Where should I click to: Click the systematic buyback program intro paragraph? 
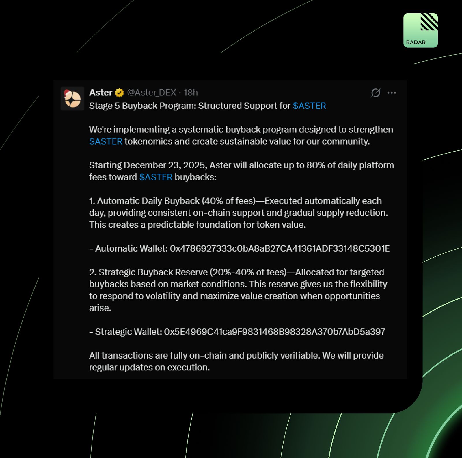(x=241, y=135)
